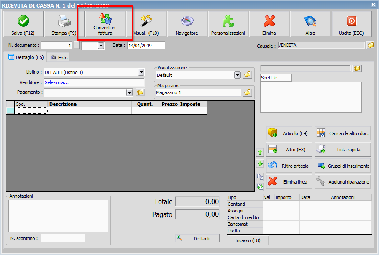
Task: Select the Assegni payment row
Action: pos(299,211)
